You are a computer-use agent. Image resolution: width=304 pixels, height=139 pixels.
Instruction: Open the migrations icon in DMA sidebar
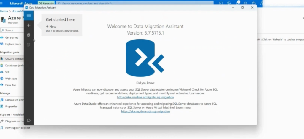coord(29,45)
